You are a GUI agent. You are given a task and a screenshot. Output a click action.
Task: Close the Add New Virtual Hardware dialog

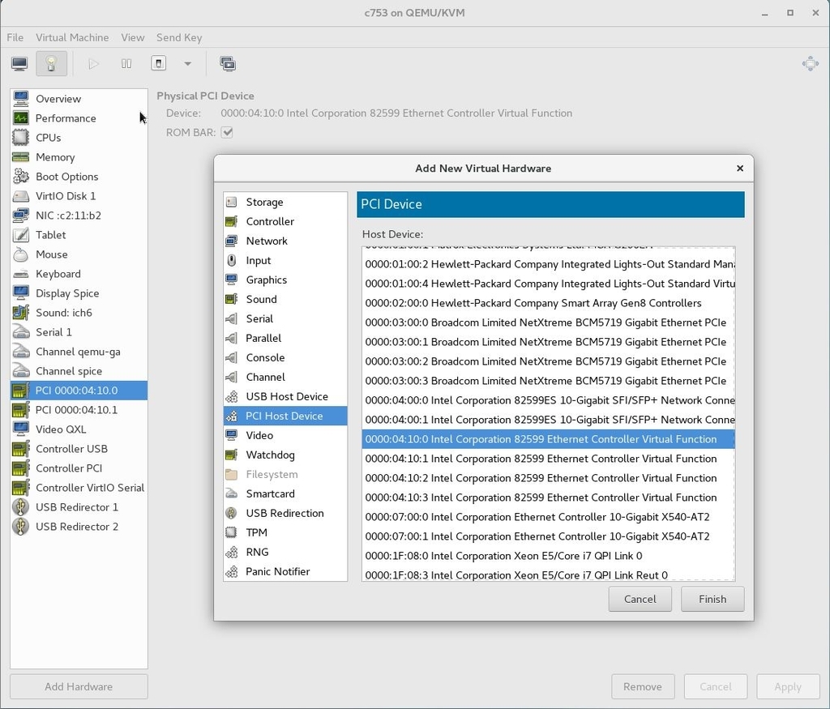point(740,169)
